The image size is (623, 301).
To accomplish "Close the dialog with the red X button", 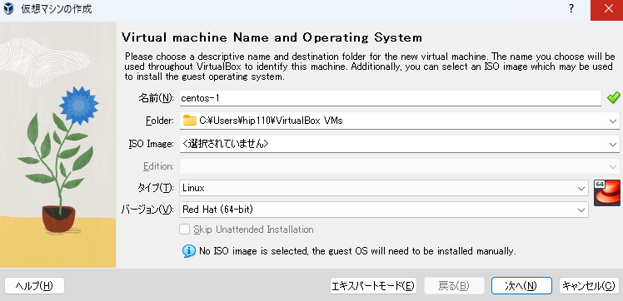I will point(606,9).
